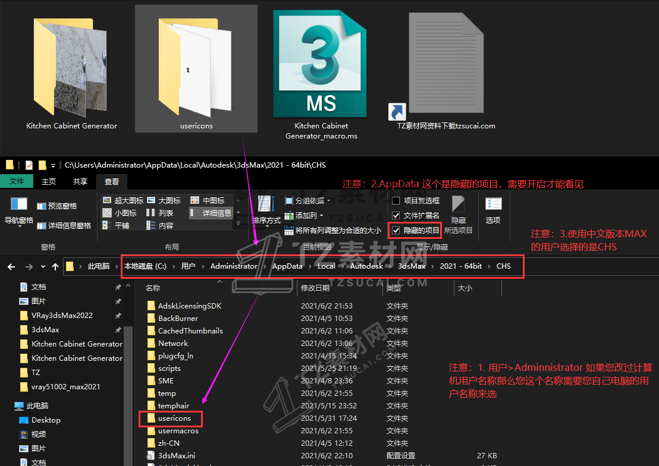This screenshot has height=466, width=659.
Task: Choose the 列表 layout
Action: coord(160,213)
